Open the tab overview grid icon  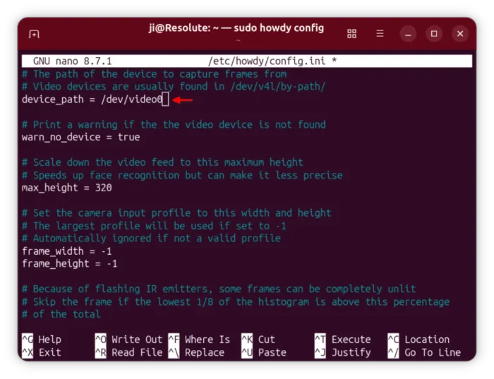click(352, 34)
